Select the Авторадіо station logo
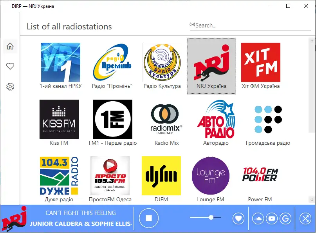316x233 pixels. tap(216, 119)
